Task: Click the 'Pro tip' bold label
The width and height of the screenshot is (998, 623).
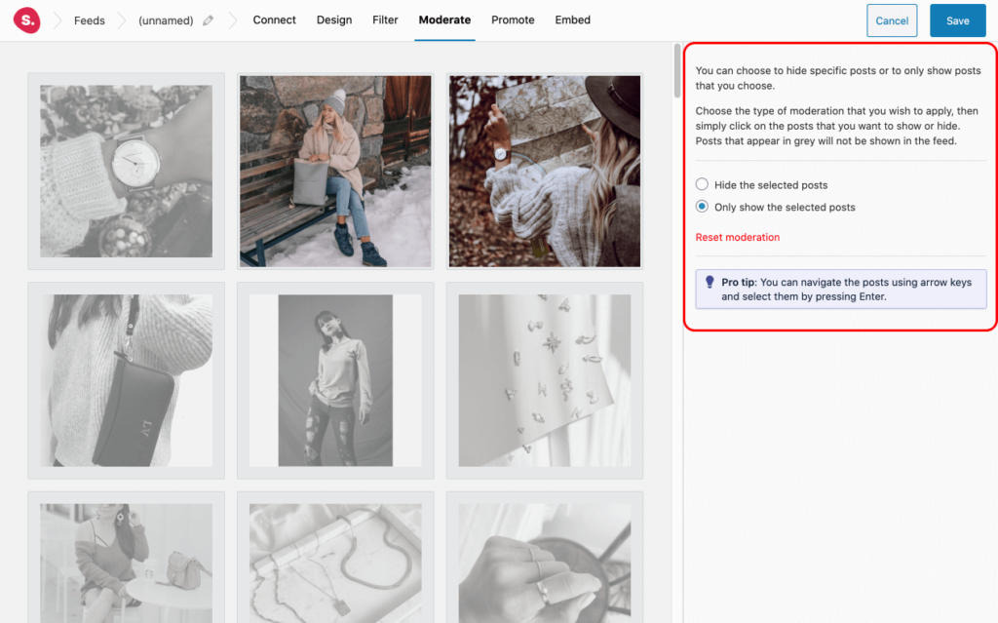Action: coord(739,282)
